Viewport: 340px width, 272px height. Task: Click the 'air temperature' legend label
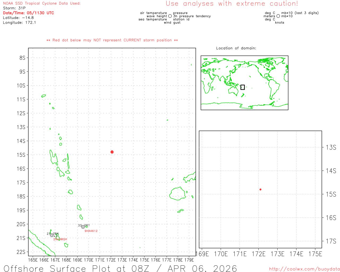pos(154,13)
